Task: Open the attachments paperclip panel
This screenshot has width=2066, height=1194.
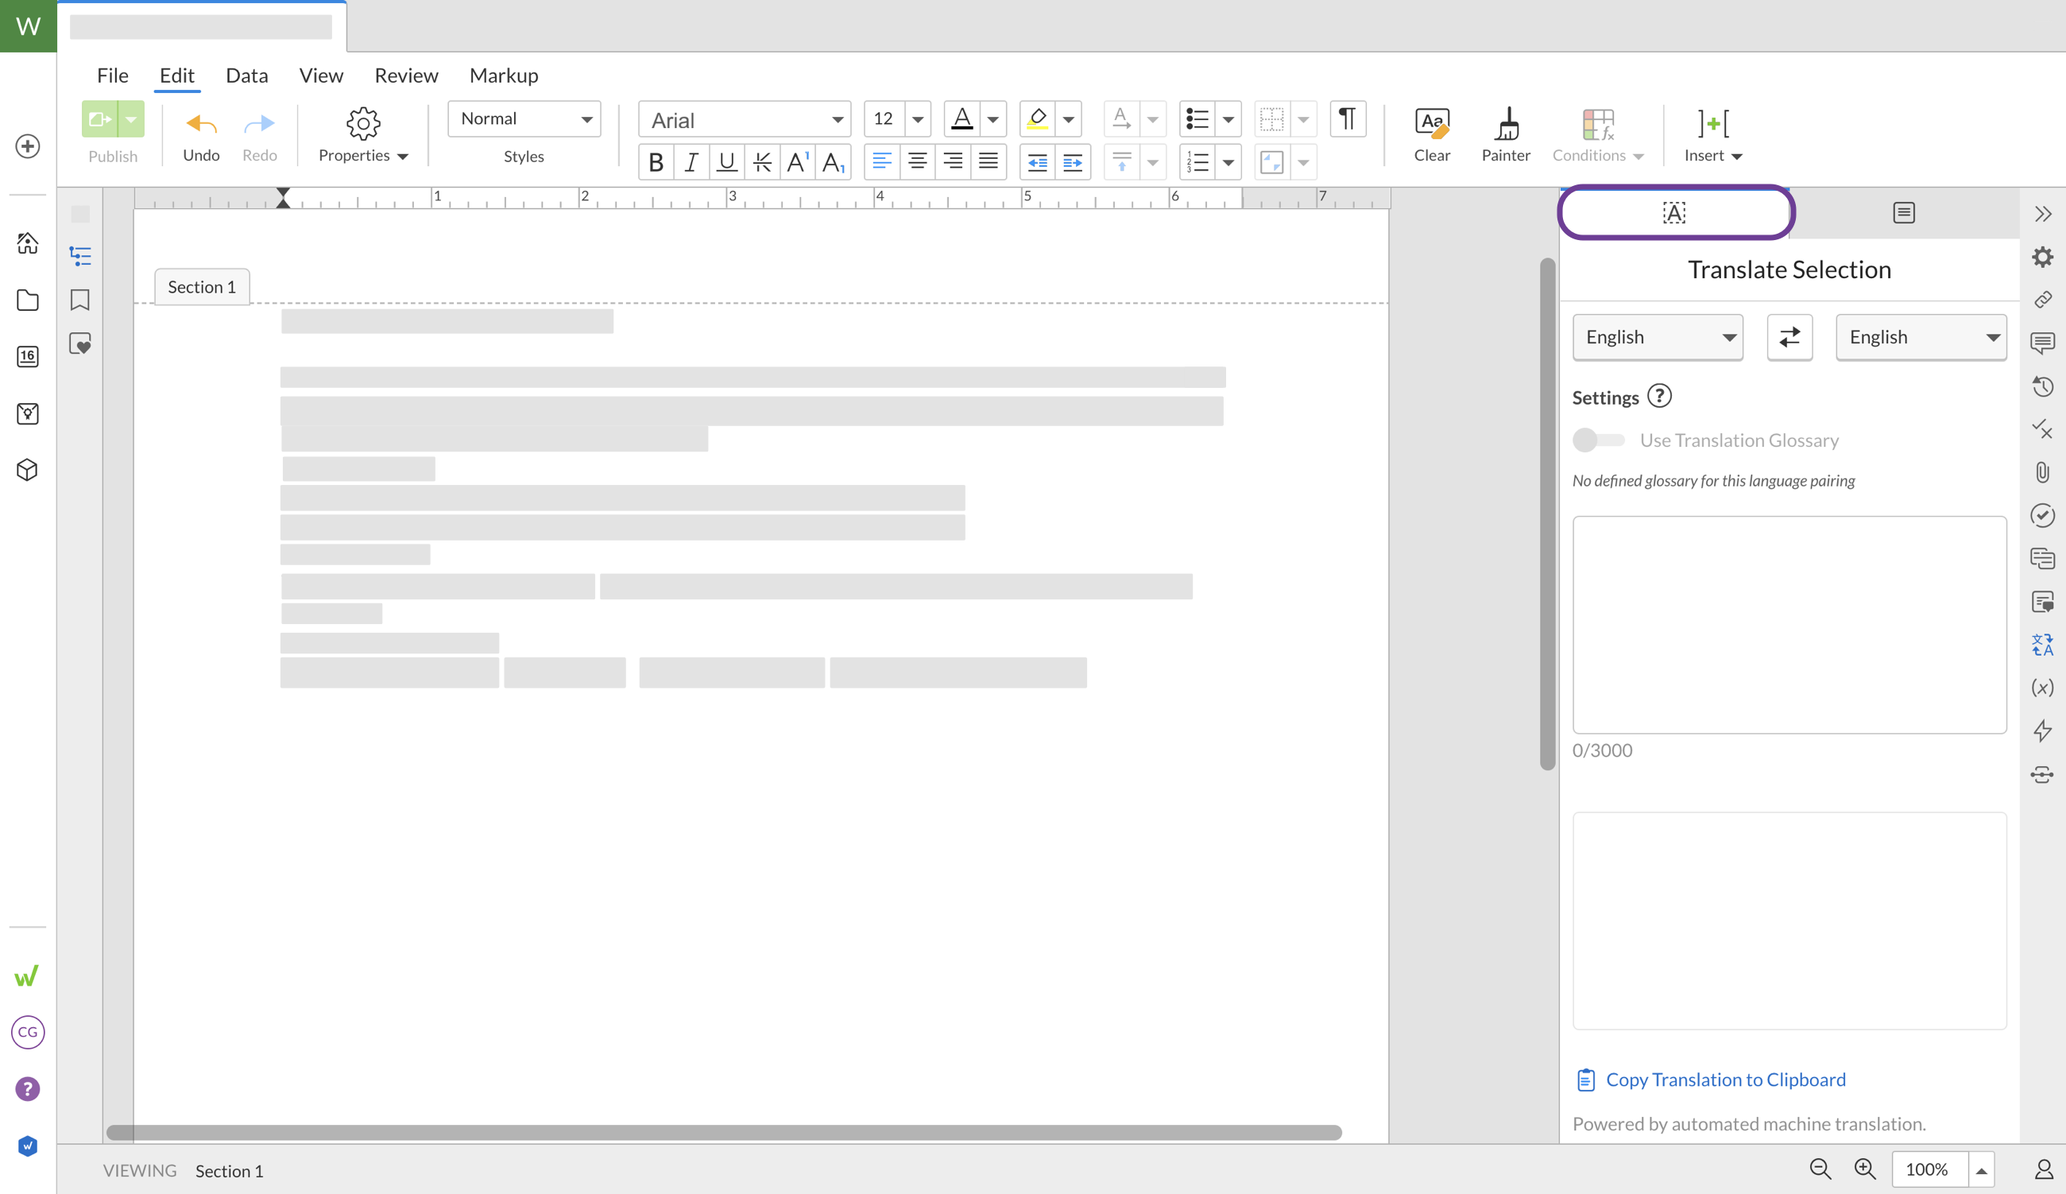Action: pyautogui.click(x=2041, y=472)
